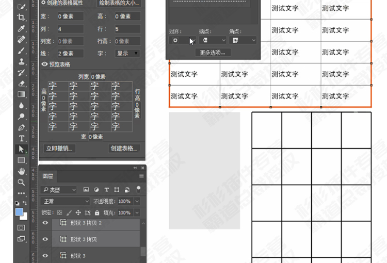Viewport: 387px width, 263px height.
Task: Select the Crop tool
Action: (21, 17)
